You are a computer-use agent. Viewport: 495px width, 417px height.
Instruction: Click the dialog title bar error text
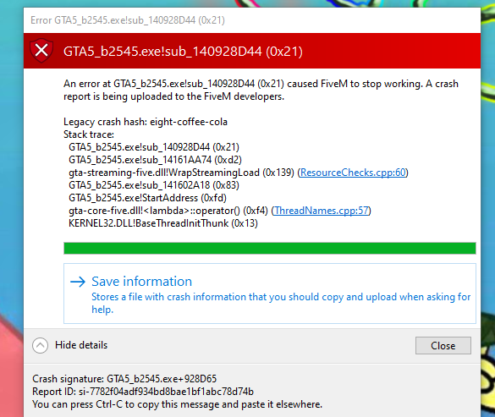pos(128,20)
